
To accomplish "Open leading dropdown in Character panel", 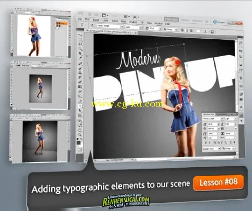I will pyautogui.click(x=236, y=124).
